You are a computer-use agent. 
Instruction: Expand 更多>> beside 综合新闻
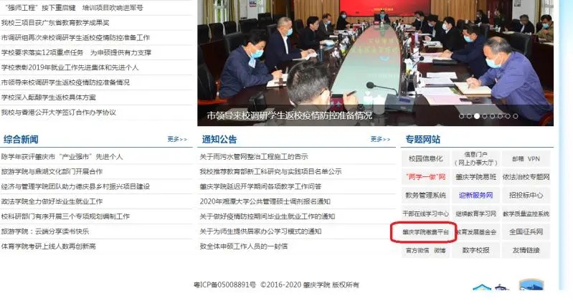coord(177,139)
